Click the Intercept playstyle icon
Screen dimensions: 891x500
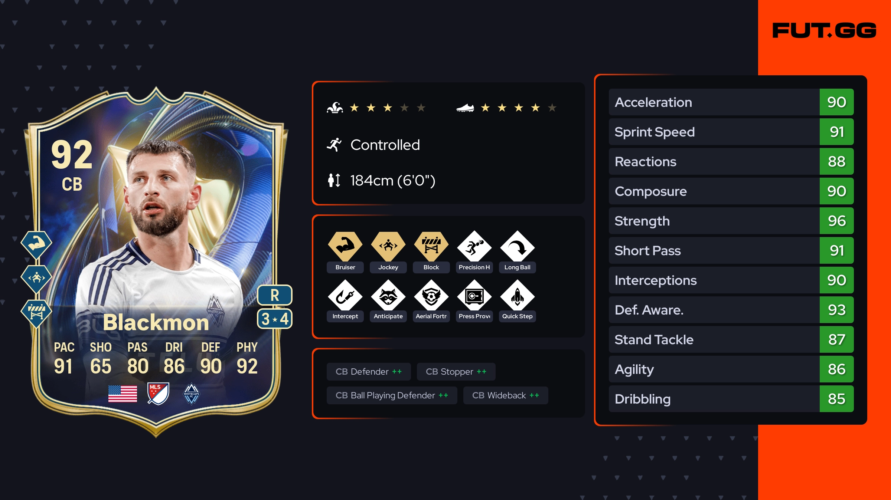tap(345, 296)
